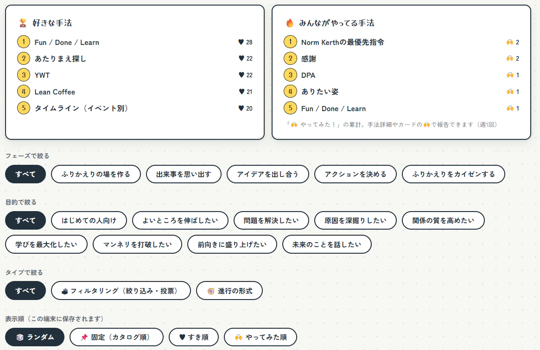This screenshot has width=540, height=350.
Task: Click rank badge 5 beside タイムライン（イベント別）
Action: pos(24,108)
